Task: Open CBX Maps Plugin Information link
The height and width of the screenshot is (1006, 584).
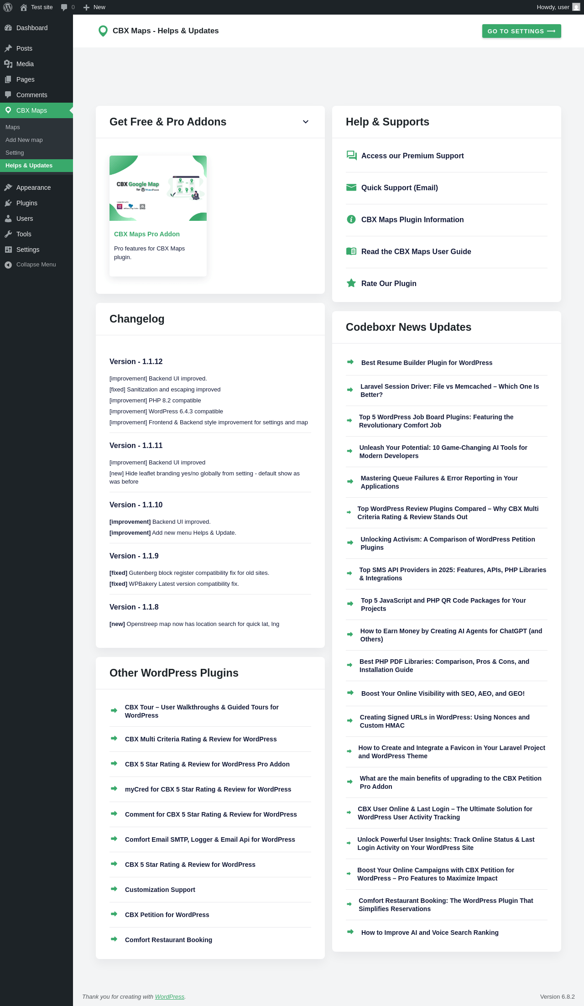Action: (x=412, y=219)
